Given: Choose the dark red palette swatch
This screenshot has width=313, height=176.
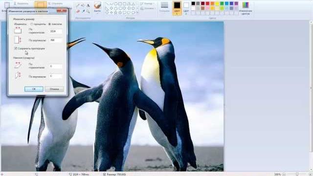Looking at the screenshot, I should [x=202, y=3].
